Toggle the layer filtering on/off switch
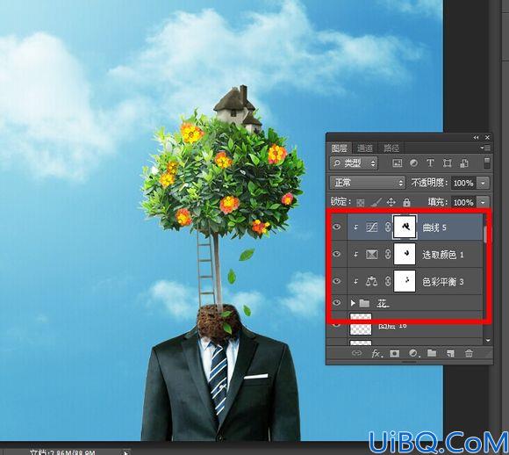 (x=486, y=163)
